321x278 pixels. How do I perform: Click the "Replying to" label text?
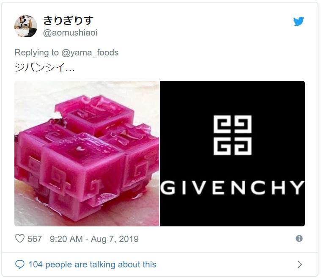pyautogui.click(x=37, y=52)
